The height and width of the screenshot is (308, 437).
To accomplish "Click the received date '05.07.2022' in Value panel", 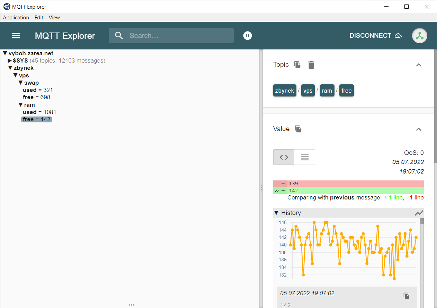I will [x=408, y=162].
